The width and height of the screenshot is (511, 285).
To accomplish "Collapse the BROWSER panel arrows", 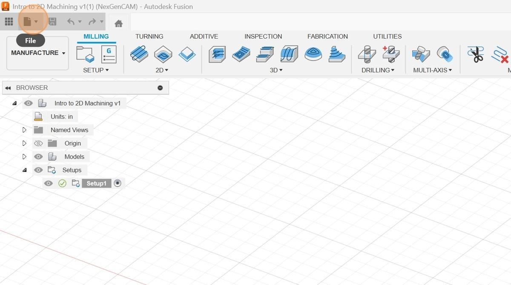I will [x=8, y=88].
